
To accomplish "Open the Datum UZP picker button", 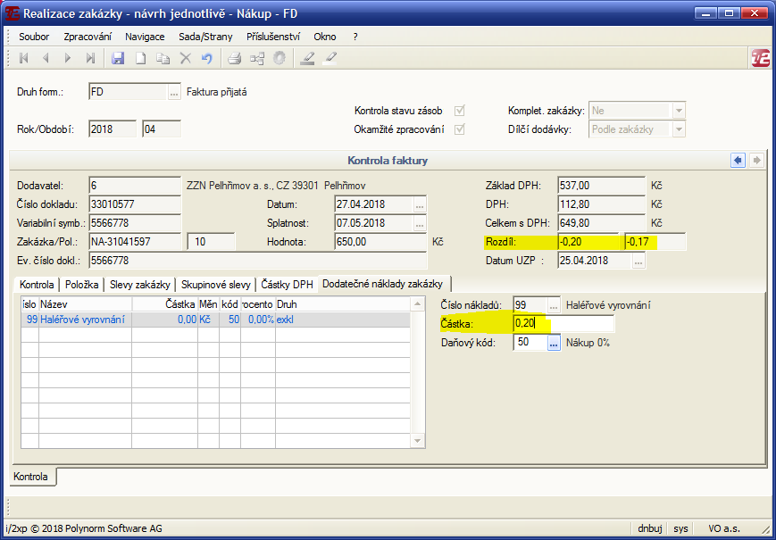I will (638, 261).
